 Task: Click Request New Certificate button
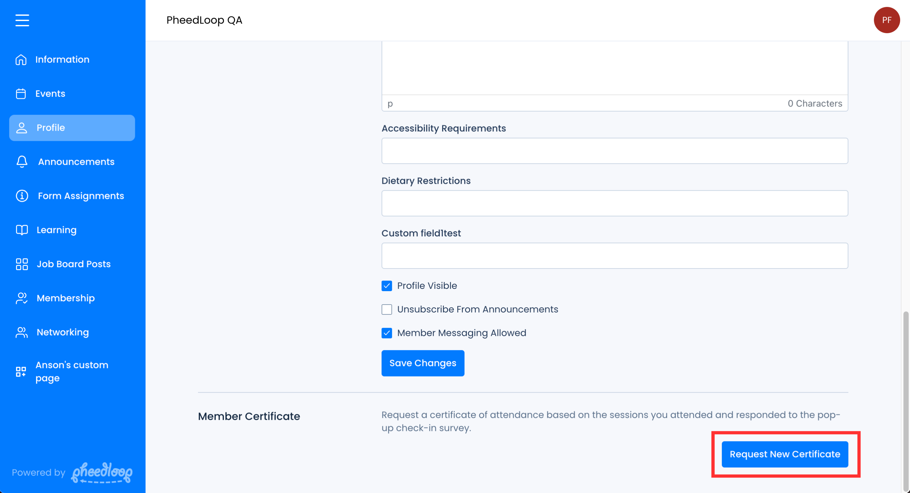785,454
